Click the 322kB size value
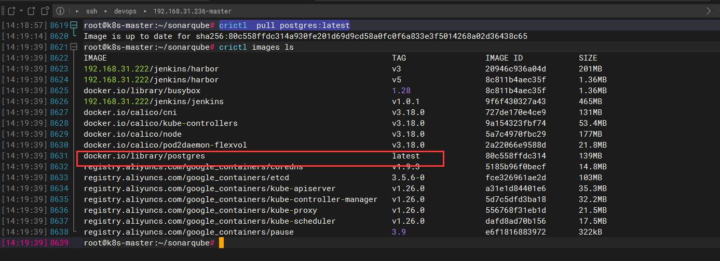Screen dimensions: 720x261 (590, 232)
